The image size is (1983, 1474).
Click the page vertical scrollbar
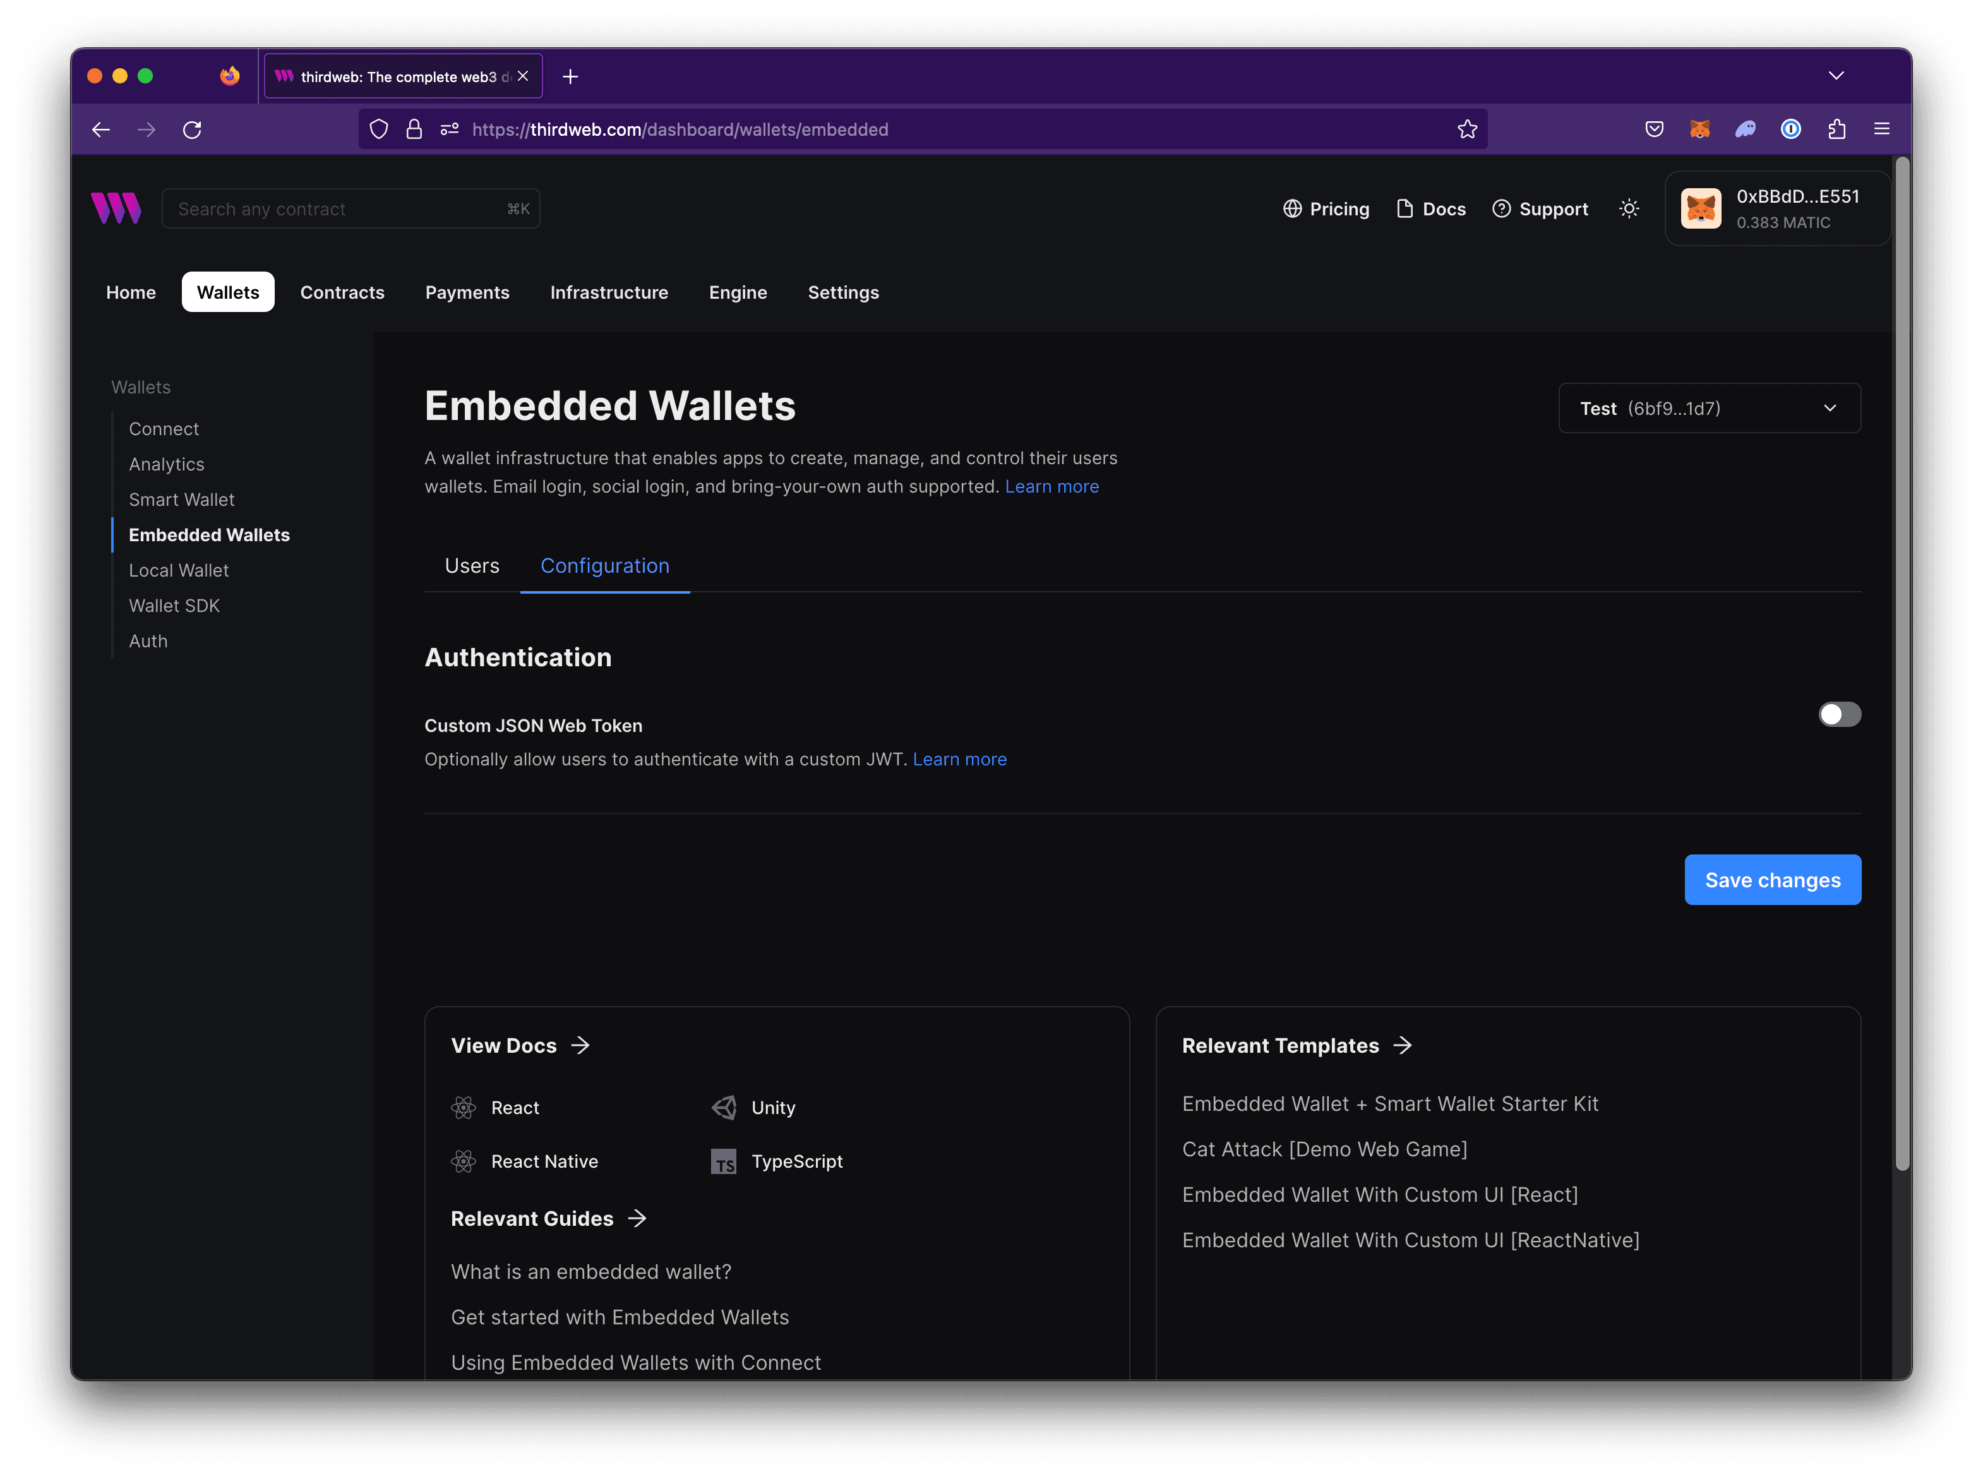pyautogui.click(x=1902, y=665)
